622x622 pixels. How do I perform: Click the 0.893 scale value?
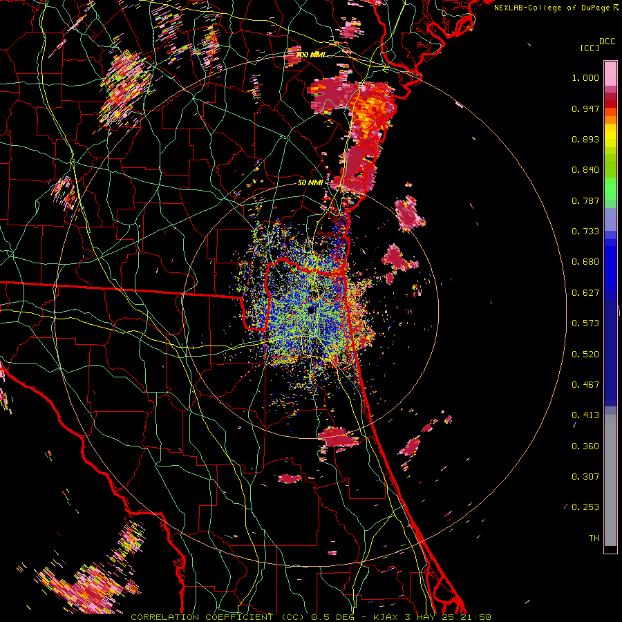tap(585, 139)
